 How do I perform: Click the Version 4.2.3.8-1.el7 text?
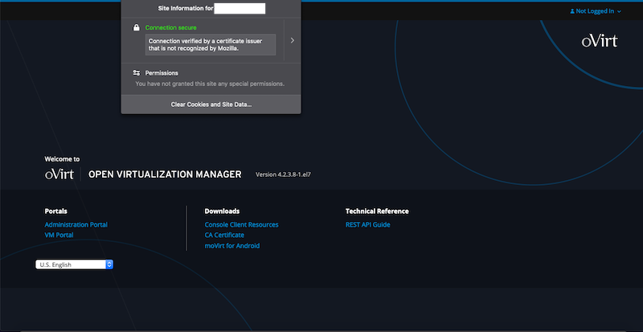(283, 174)
